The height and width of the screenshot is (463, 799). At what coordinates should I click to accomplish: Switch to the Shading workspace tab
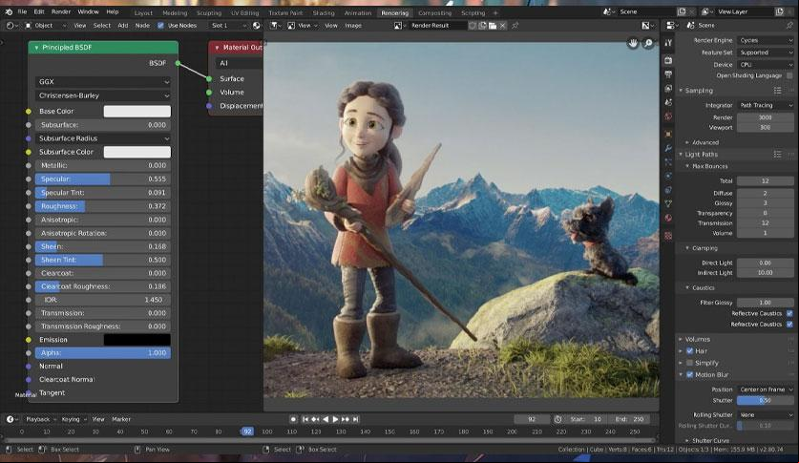click(x=323, y=12)
